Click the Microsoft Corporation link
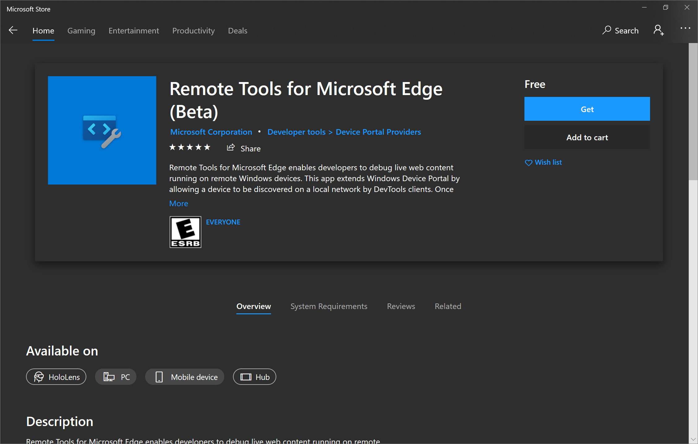 211,132
